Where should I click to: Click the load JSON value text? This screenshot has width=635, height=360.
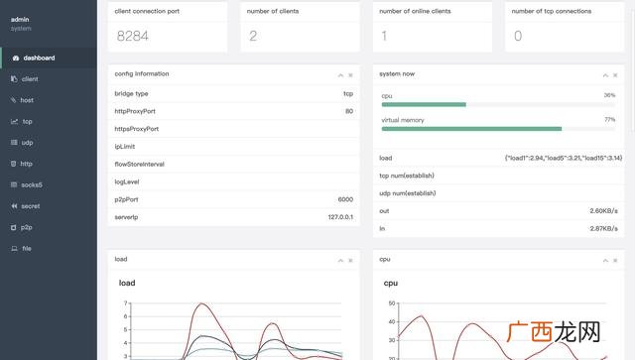tap(564, 158)
